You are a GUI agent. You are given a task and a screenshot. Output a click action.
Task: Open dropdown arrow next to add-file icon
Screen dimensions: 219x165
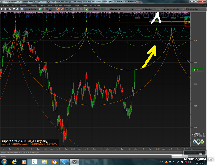pos(7,10)
